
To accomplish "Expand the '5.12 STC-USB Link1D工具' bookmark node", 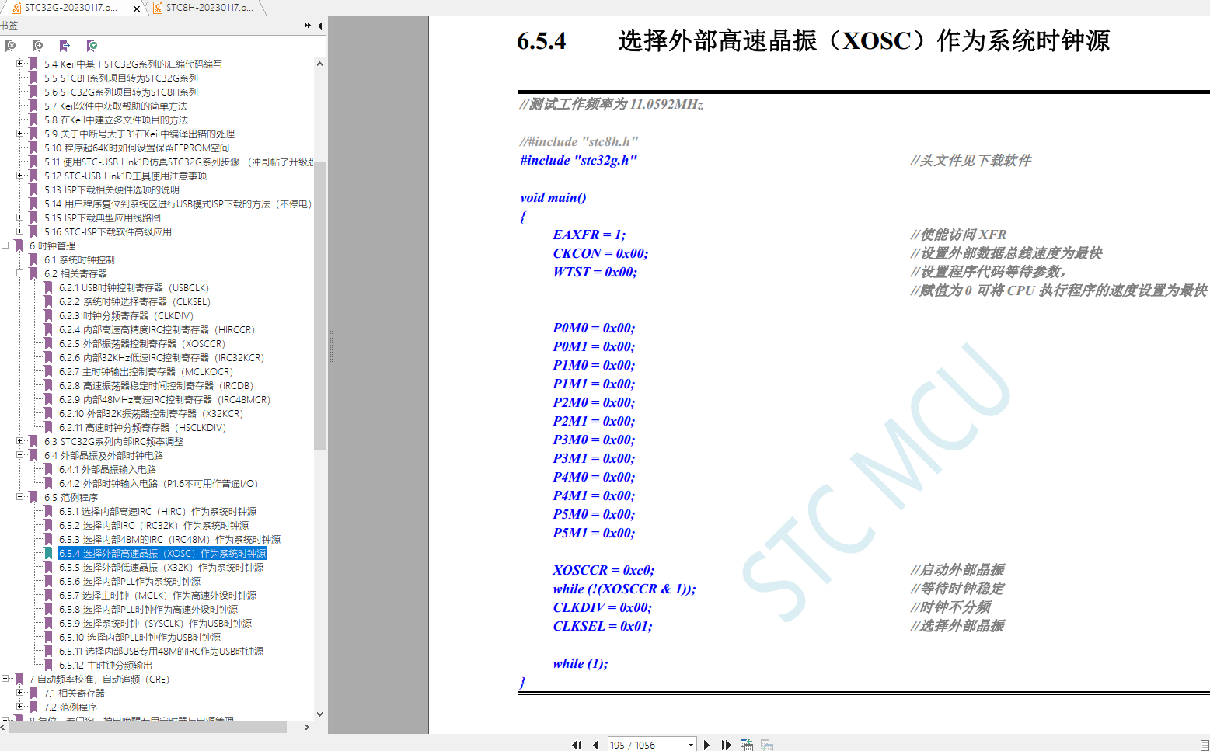I will pos(19,176).
